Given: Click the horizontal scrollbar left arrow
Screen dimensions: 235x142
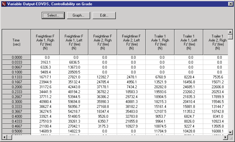Looking at the screenshot, I should tap(5, 137).
